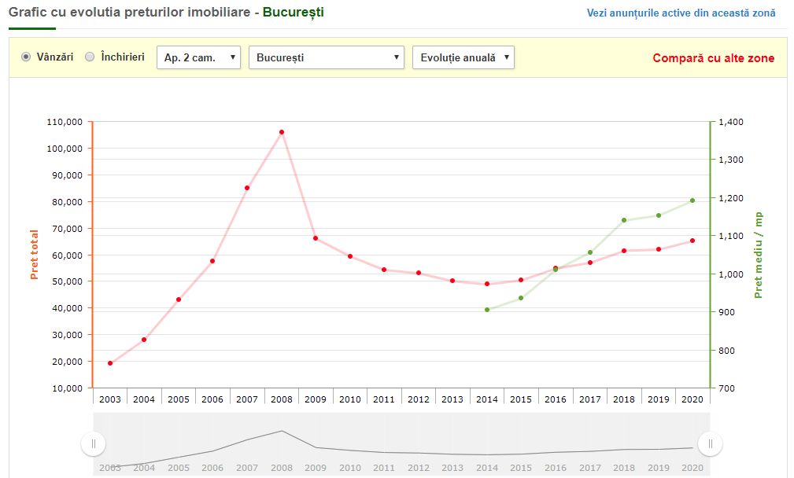Open the Evoluție anuală dropdown
Screen dimensions: 794x478
(463, 57)
